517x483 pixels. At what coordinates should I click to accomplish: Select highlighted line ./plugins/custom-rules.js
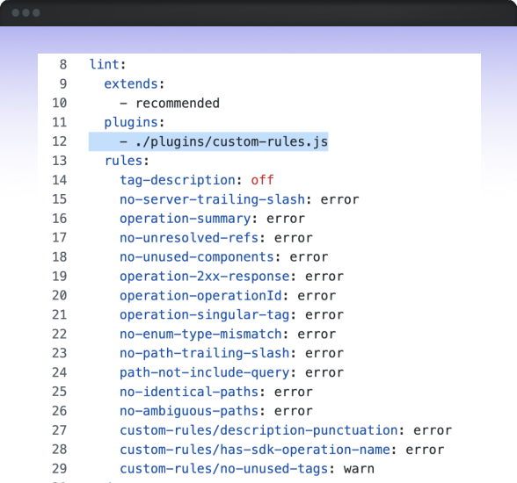pos(208,142)
